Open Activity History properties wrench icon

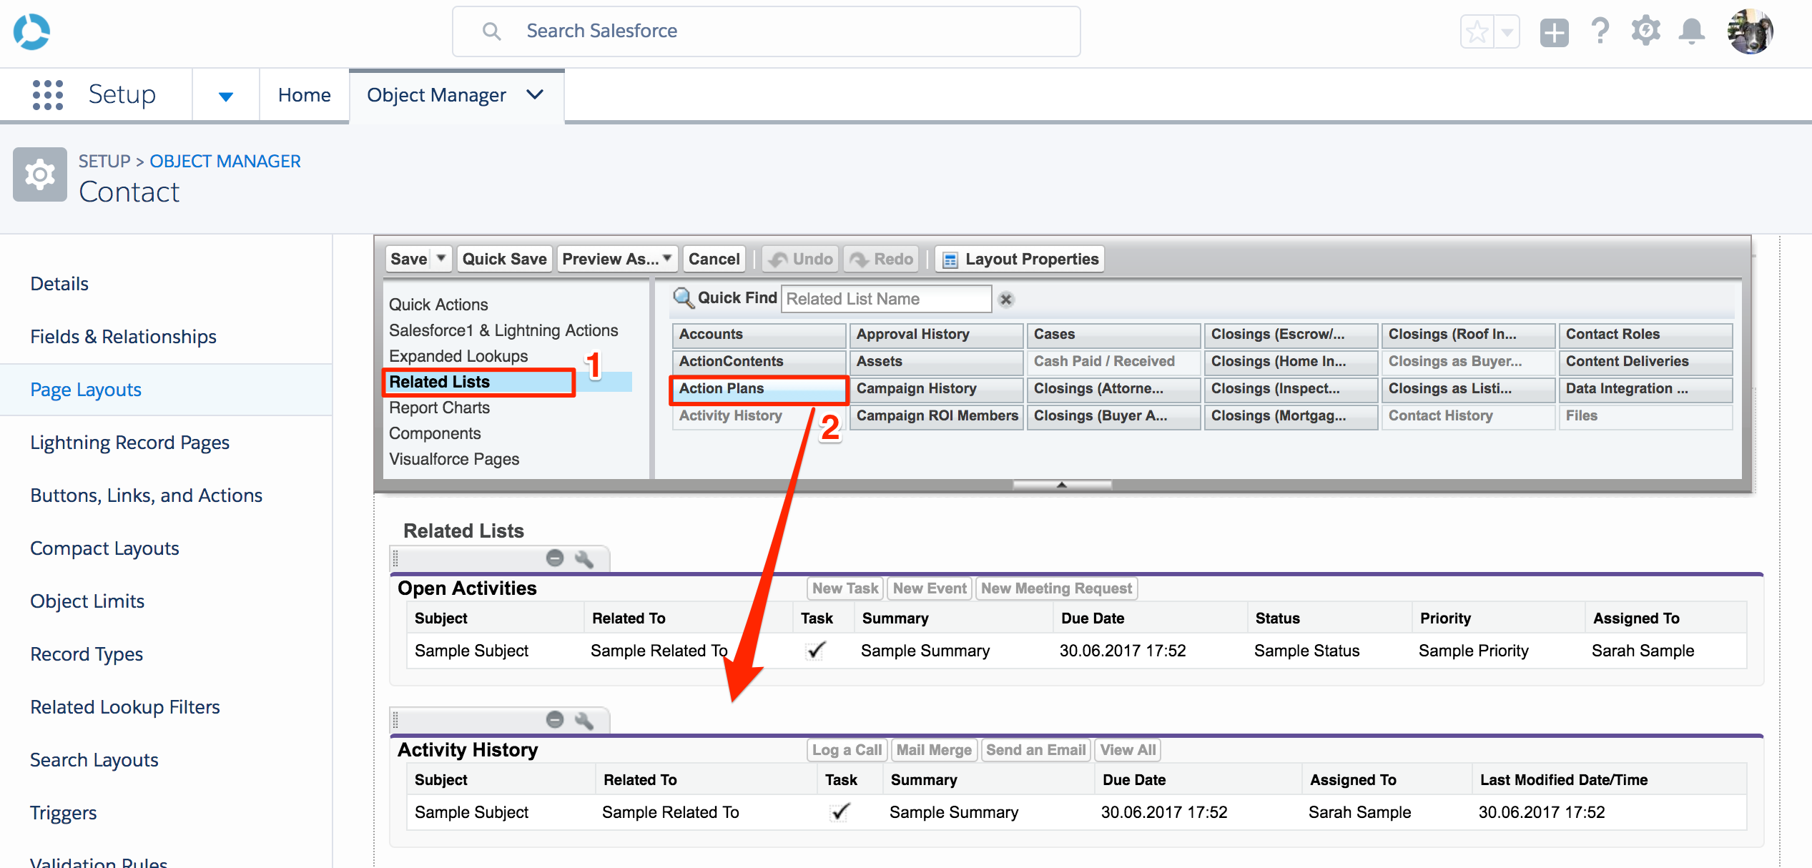coord(584,720)
